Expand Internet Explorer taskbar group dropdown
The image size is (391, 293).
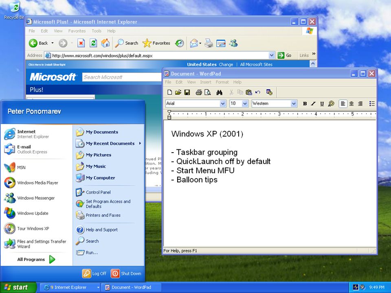click(98, 288)
